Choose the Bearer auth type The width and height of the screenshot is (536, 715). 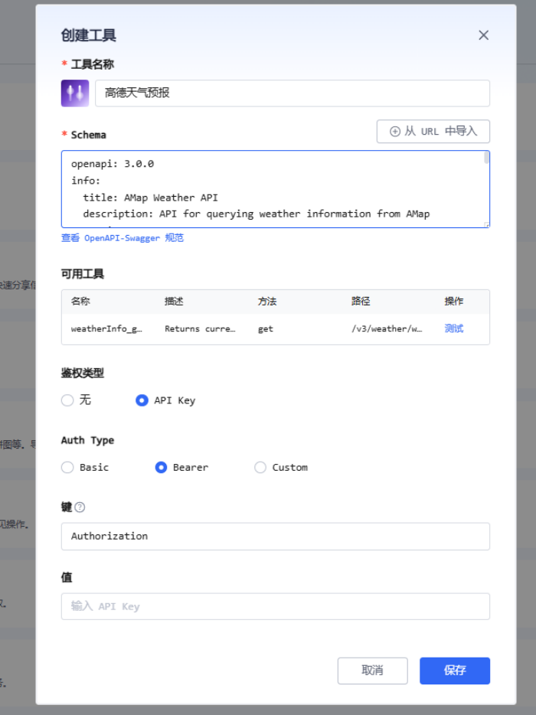click(161, 468)
